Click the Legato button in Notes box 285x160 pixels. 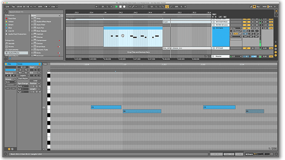click(x=23, y=75)
